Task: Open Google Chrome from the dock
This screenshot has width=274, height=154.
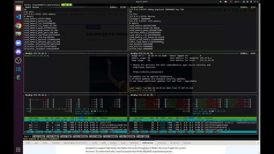Action: point(18,26)
